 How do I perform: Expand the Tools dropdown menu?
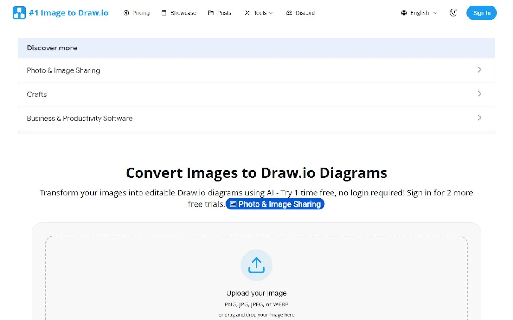(259, 13)
